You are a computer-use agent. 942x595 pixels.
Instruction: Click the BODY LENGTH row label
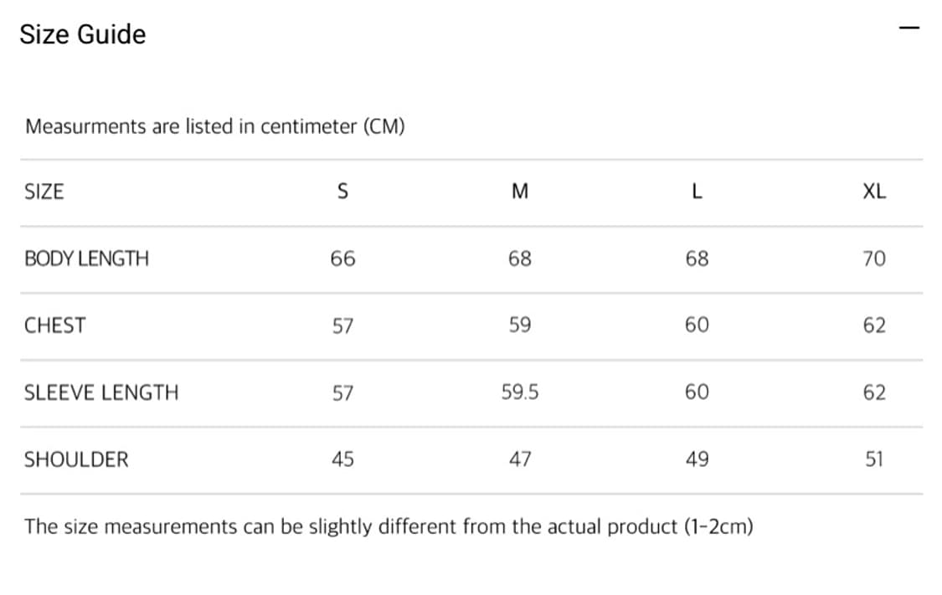point(86,259)
